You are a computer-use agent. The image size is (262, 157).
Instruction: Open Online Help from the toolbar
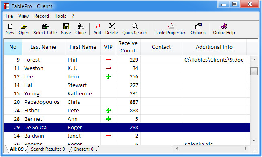[x=224, y=26]
